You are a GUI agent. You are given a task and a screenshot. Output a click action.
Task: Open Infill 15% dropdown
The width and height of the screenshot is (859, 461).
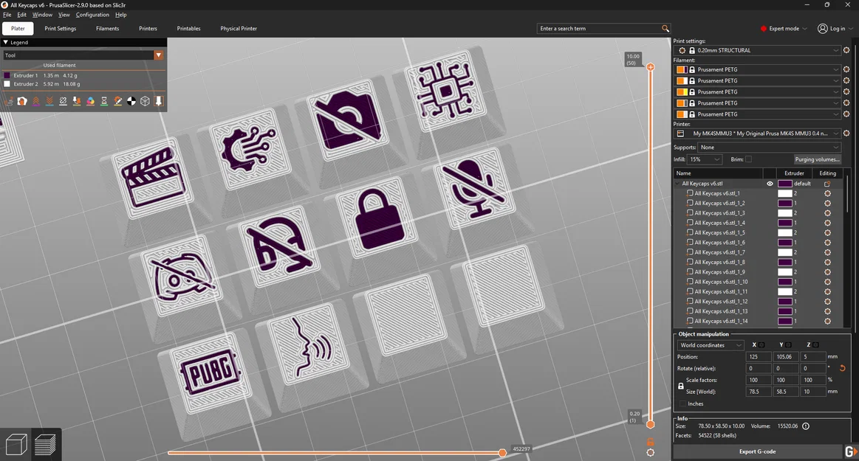(705, 159)
